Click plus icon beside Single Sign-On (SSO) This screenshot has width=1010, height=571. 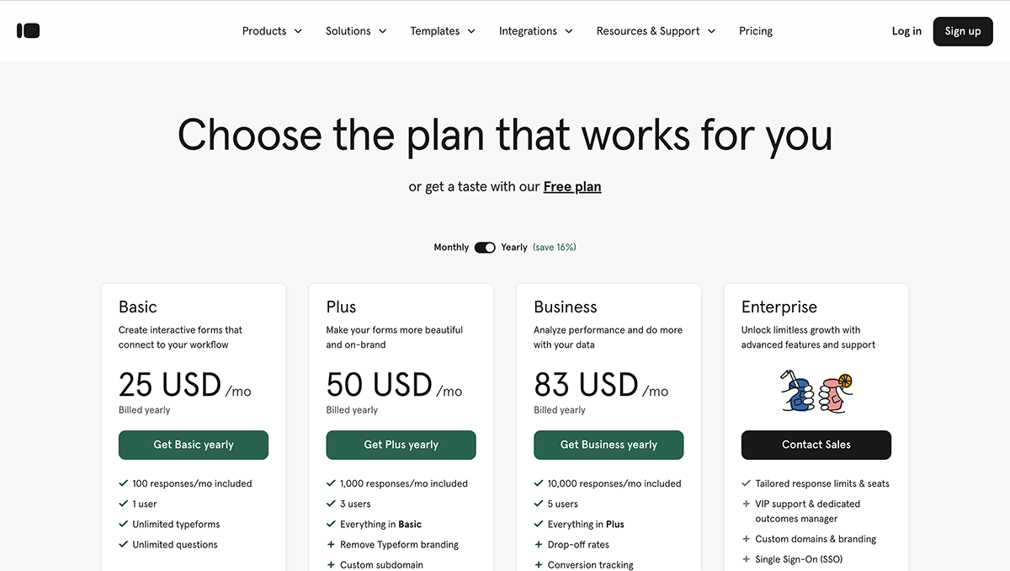[x=747, y=559]
